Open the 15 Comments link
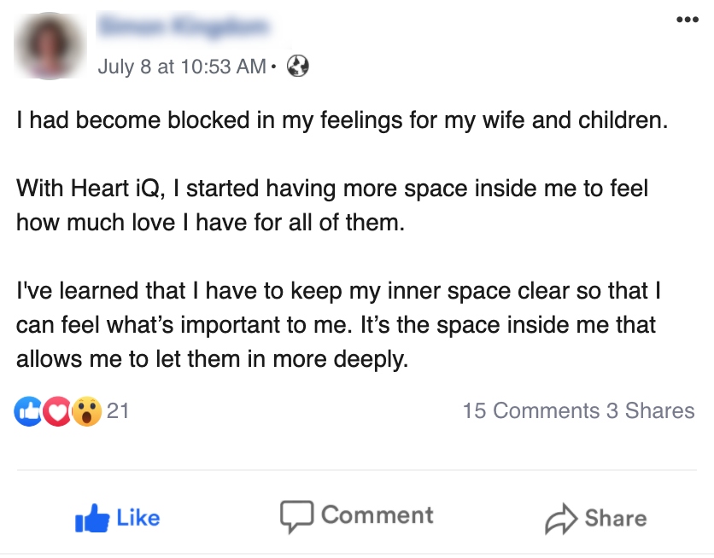The image size is (714, 558). (x=530, y=410)
